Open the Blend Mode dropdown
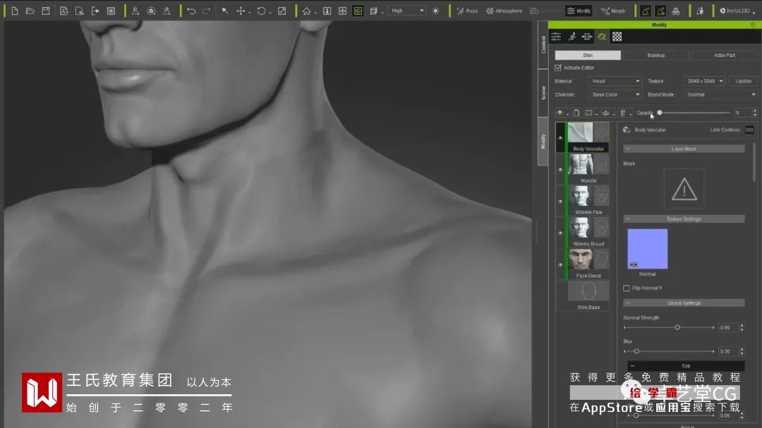The image size is (762, 428). click(x=721, y=94)
